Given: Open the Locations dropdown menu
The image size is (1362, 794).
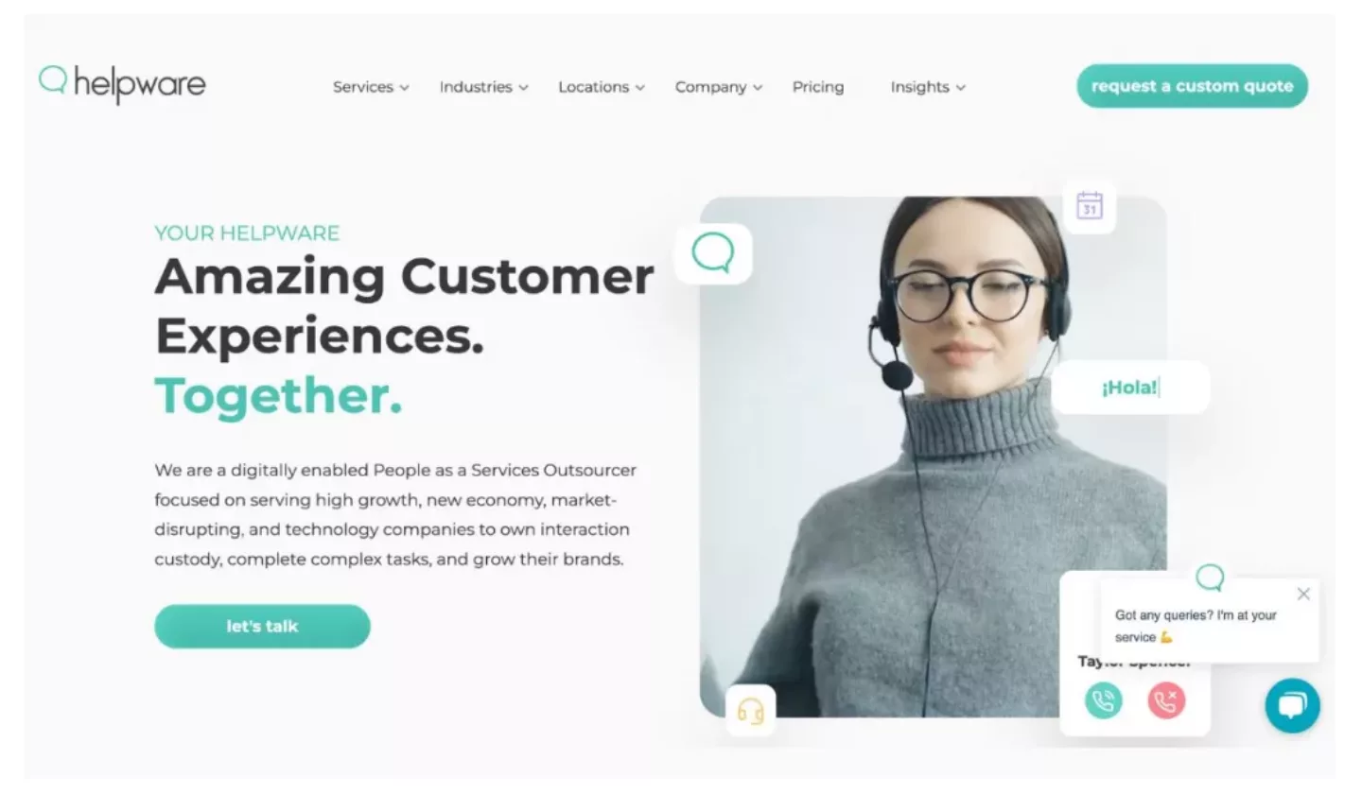Looking at the screenshot, I should click(x=602, y=87).
